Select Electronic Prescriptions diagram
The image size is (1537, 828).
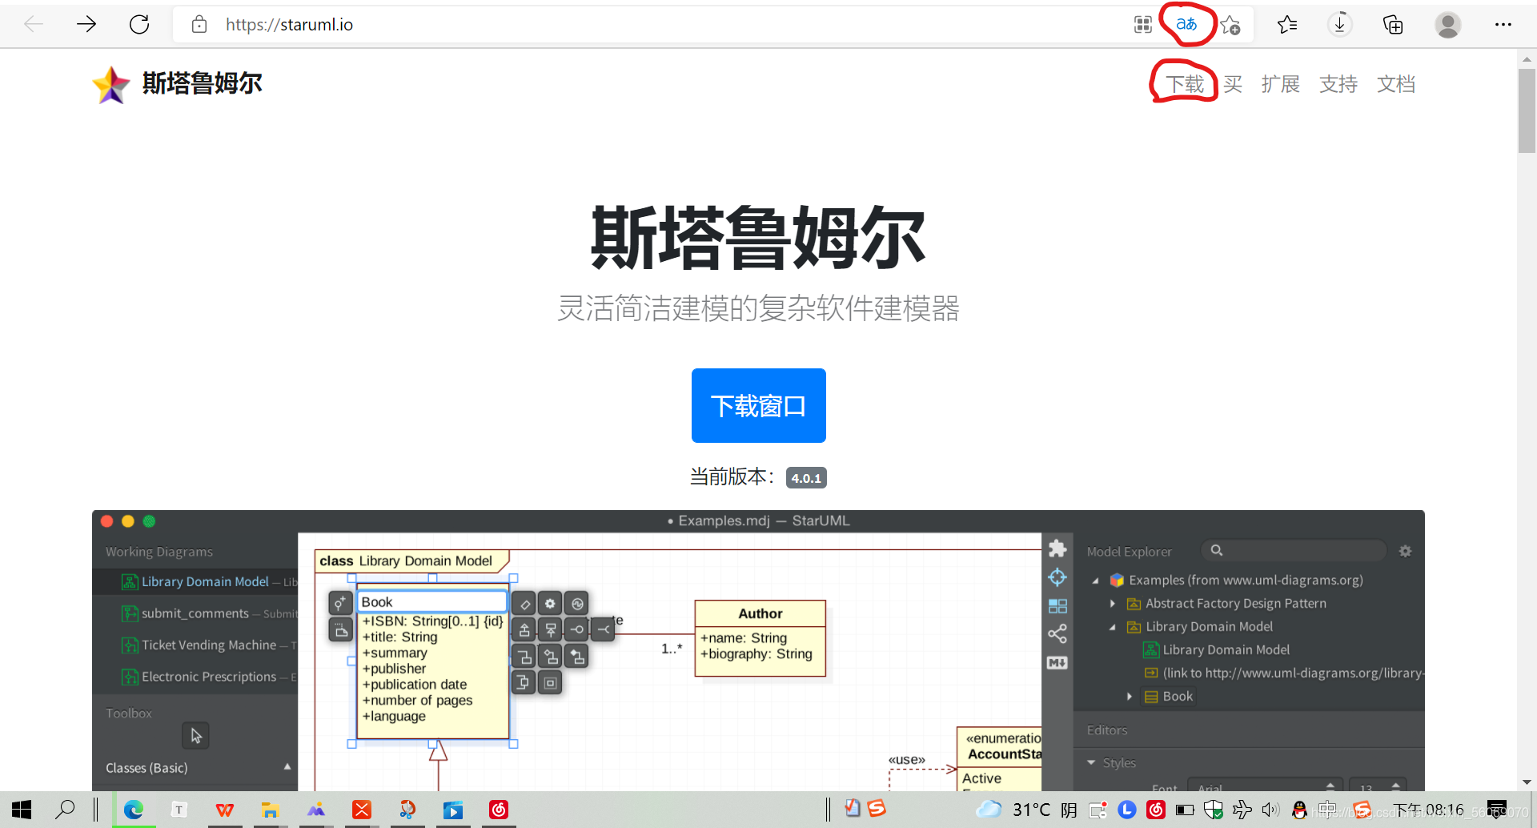(195, 677)
